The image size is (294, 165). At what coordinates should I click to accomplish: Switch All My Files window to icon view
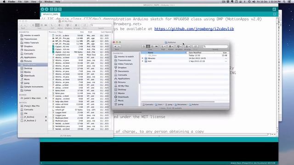(x=33, y=25)
